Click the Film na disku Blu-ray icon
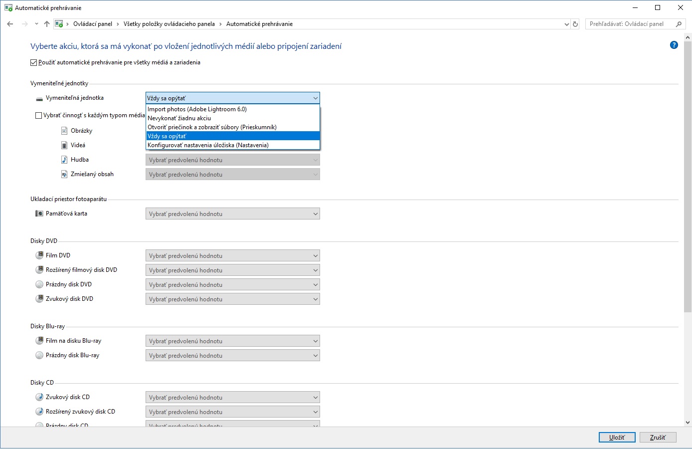Screen dimensions: 692x449 (x=39, y=341)
